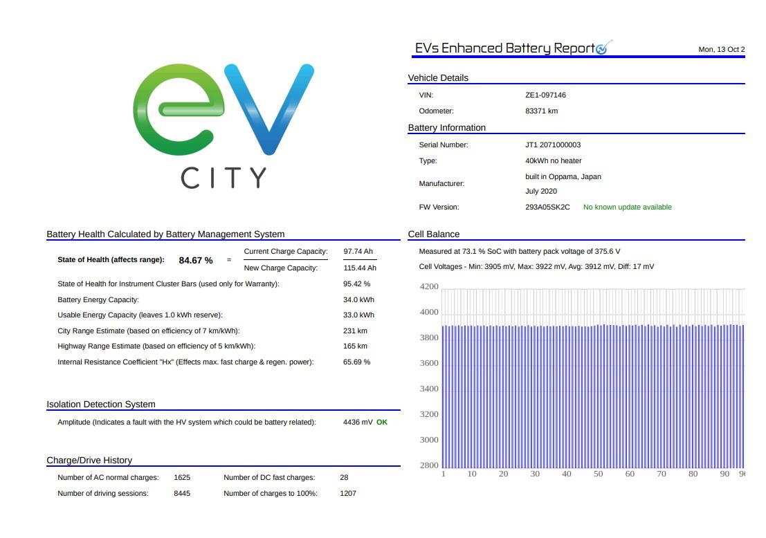
Task: Click the New Charge Capacity 115.44 Ah value
Action: click(360, 268)
